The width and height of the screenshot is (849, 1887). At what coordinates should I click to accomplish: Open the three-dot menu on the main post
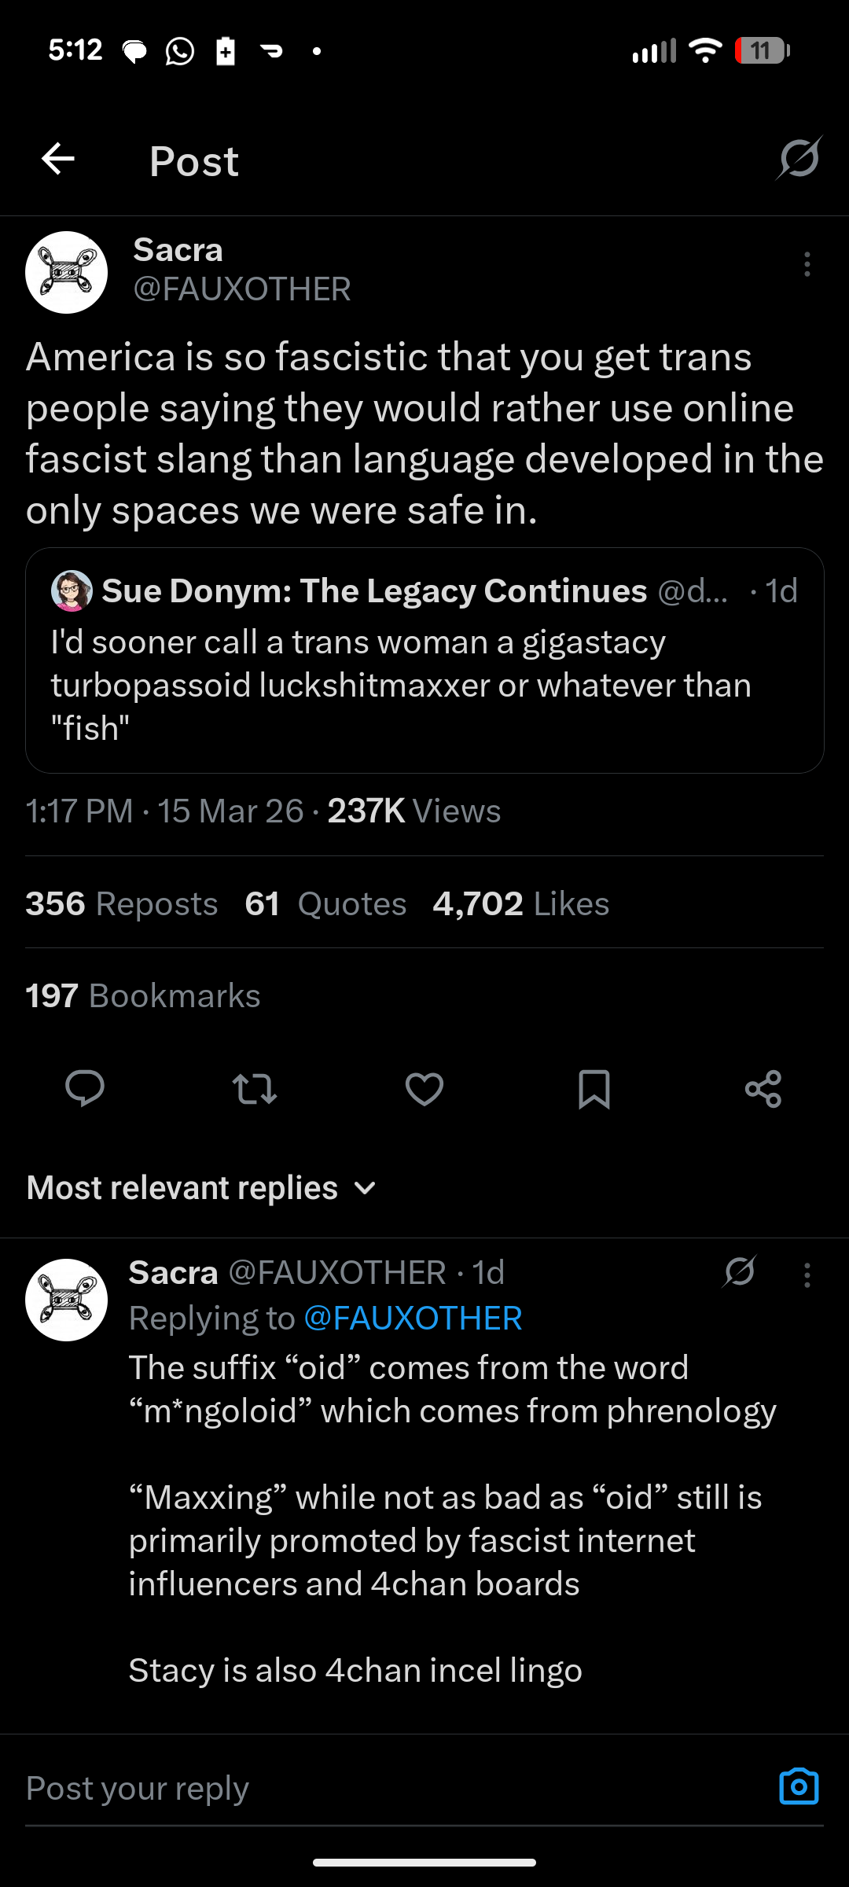pos(807,265)
